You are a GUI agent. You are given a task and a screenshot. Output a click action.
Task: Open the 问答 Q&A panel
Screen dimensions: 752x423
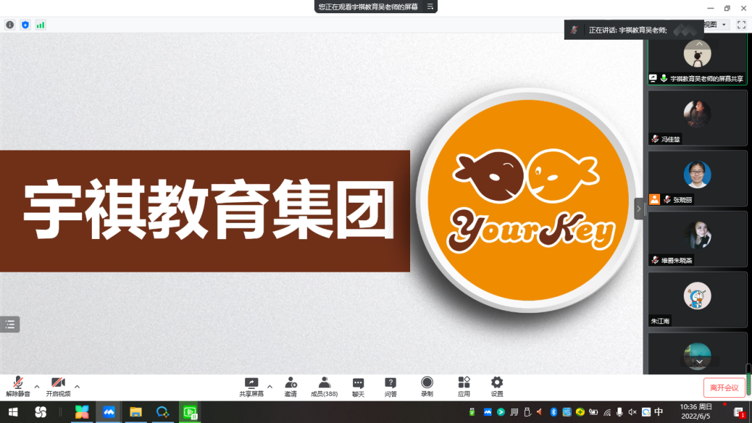(x=390, y=385)
